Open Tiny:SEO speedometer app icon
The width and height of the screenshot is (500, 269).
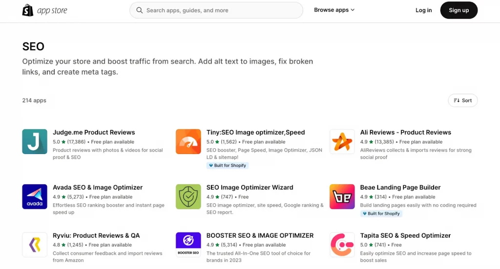(188, 142)
